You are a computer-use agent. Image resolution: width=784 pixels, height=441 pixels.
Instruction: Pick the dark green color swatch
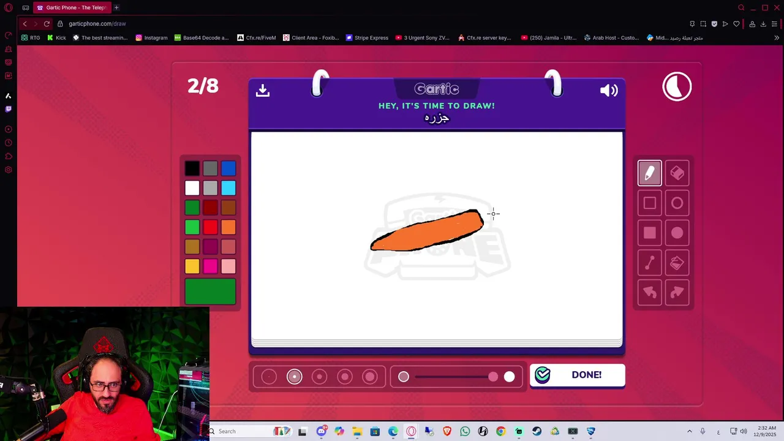(x=192, y=208)
